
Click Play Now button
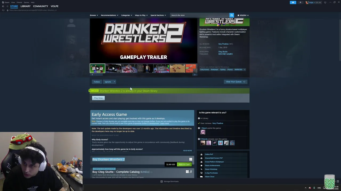click(98, 98)
